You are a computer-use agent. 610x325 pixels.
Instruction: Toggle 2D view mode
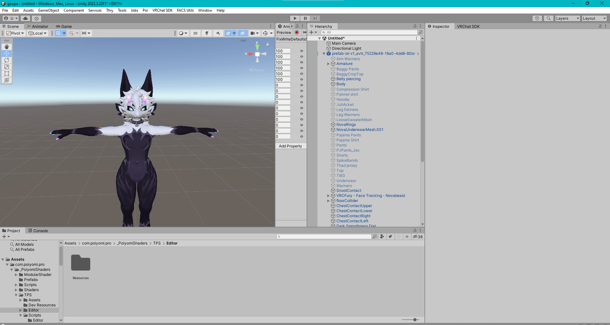195,33
